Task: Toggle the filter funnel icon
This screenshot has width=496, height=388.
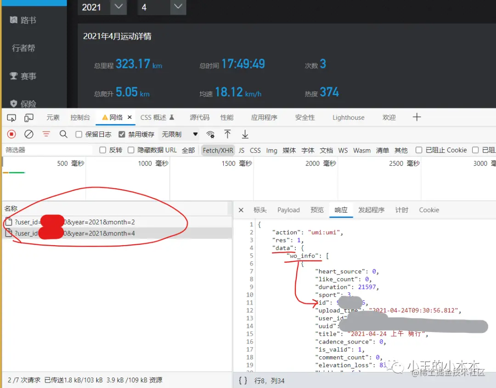Action: tap(46, 135)
